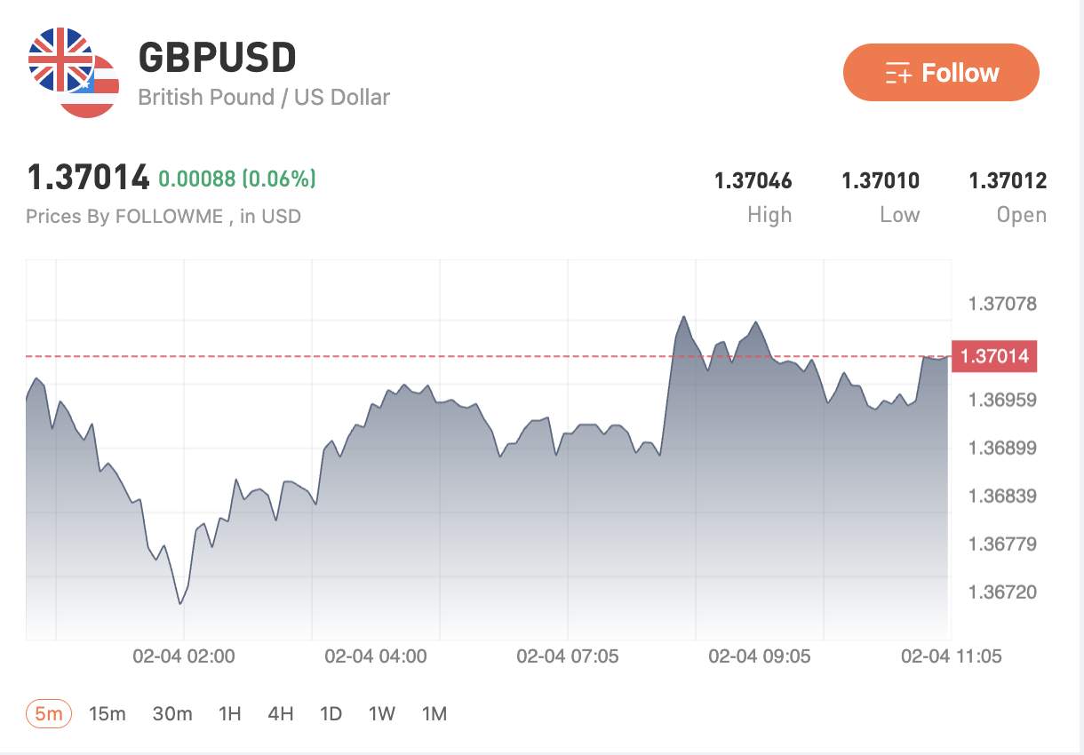Click the GBP/USD currency pair flag icon
Image resolution: width=1084 pixels, height=755 pixels.
pos(68,73)
